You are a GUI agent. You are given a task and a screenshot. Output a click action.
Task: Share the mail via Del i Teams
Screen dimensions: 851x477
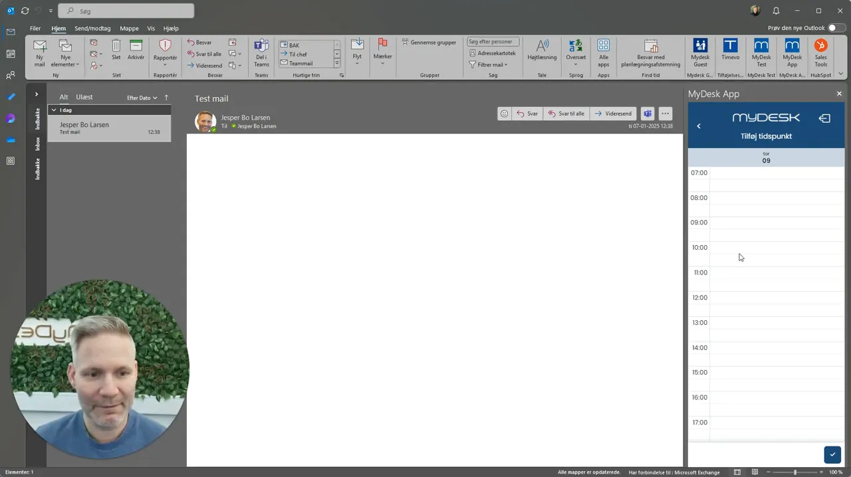pyautogui.click(x=261, y=53)
